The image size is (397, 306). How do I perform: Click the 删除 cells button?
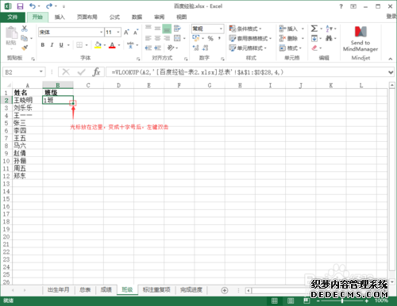click(292, 39)
